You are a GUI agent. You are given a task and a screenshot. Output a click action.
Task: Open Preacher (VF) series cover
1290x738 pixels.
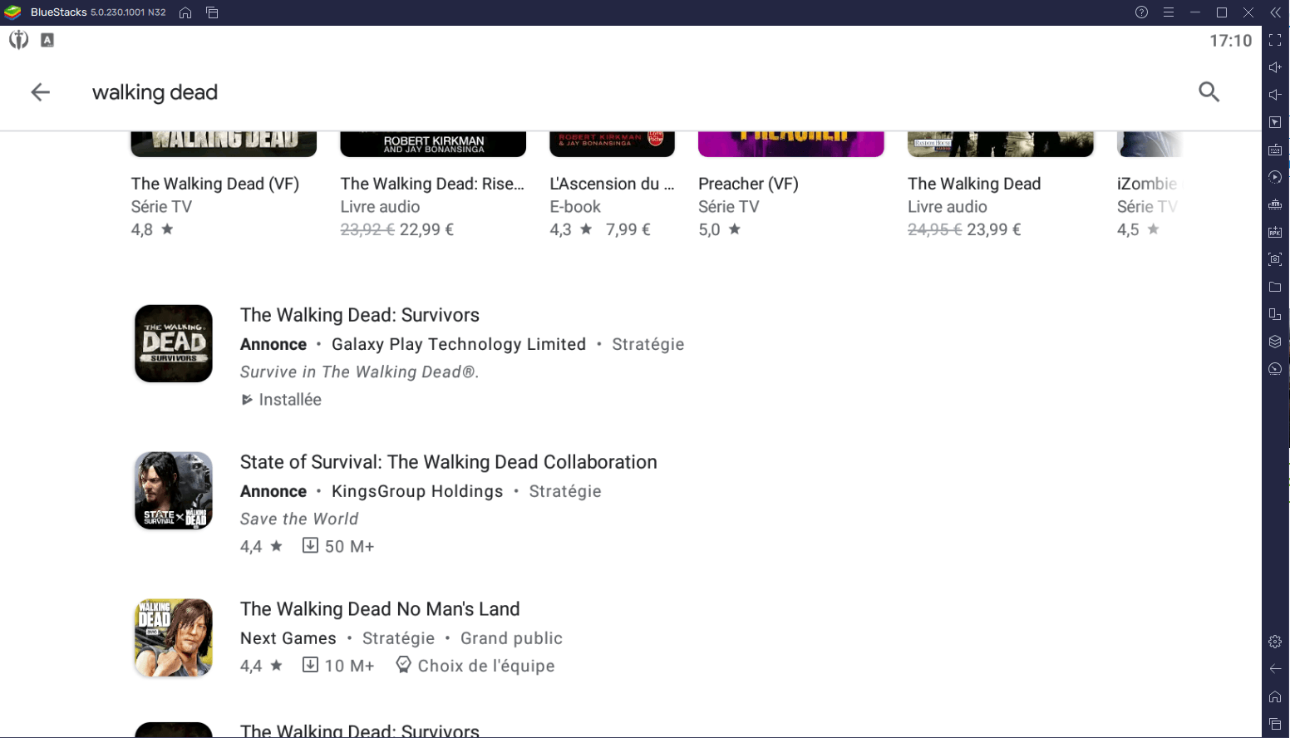pyautogui.click(x=791, y=145)
